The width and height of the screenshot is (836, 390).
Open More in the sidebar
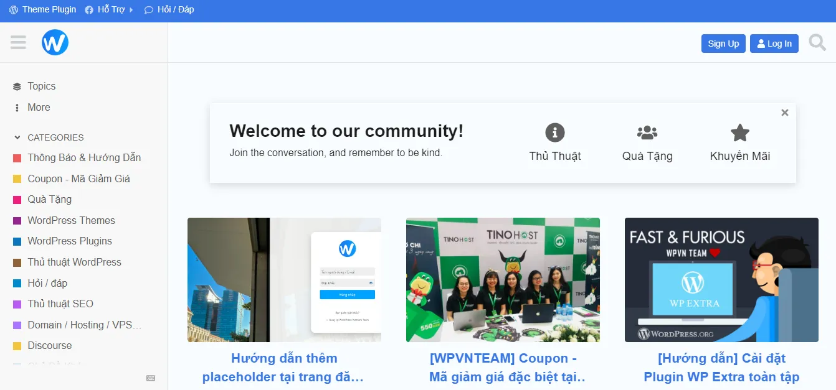39,108
